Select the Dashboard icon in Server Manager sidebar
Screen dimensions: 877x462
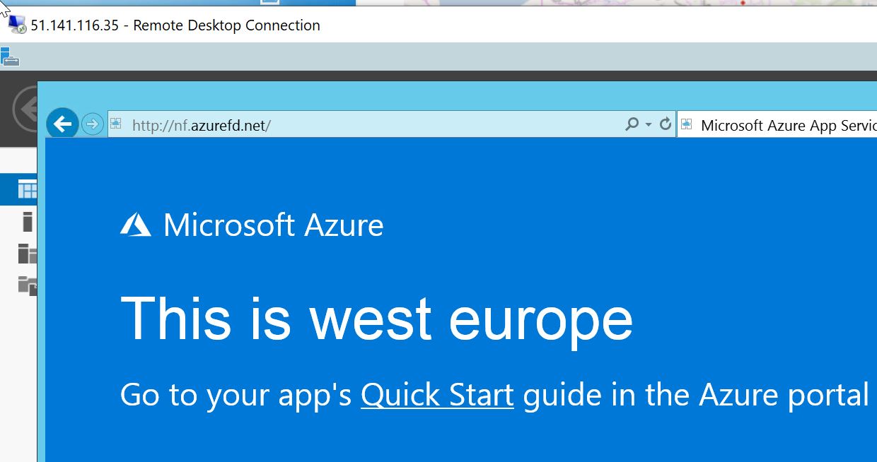click(28, 190)
